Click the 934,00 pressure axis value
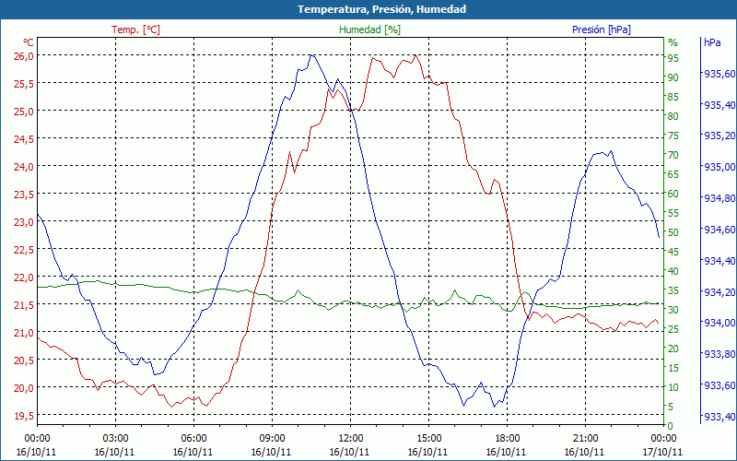This screenshot has width=737, height=461. pos(719,324)
